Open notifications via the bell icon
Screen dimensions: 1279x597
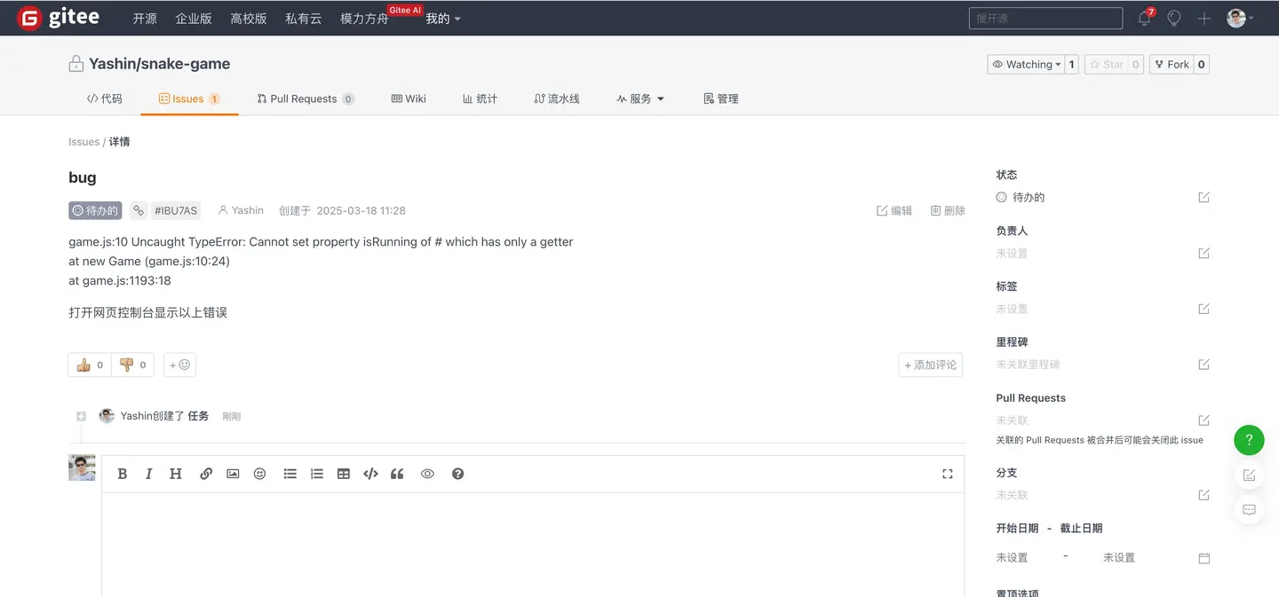1144,18
